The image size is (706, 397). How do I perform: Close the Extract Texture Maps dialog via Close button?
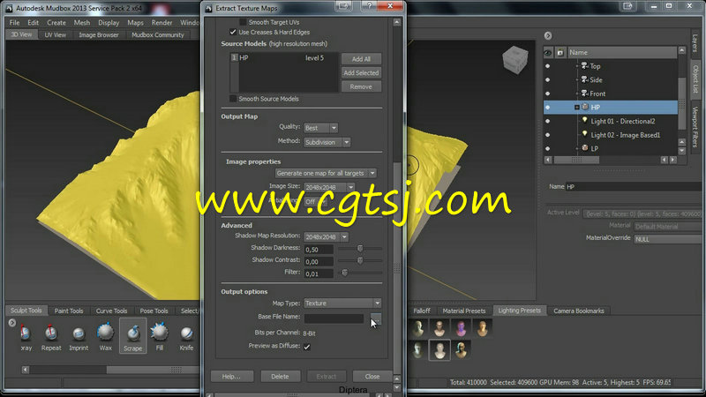[x=372, y=377]
